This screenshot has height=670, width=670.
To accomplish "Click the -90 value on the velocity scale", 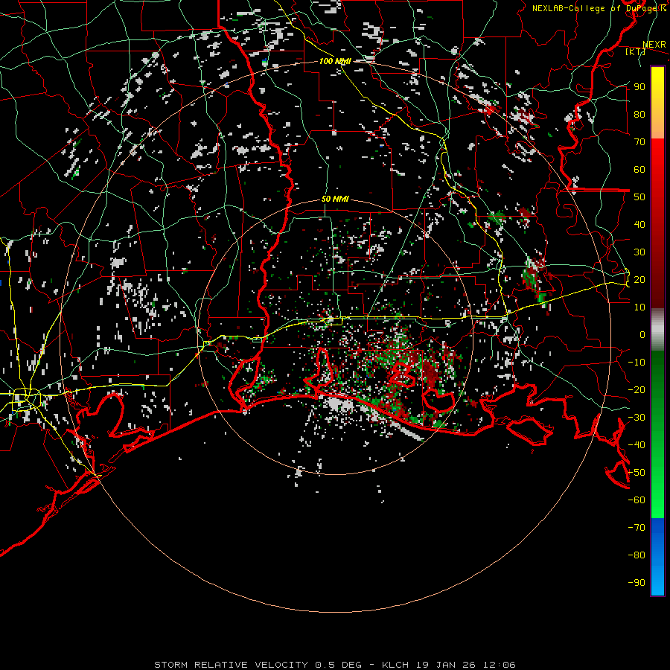I will coord(636,583).
